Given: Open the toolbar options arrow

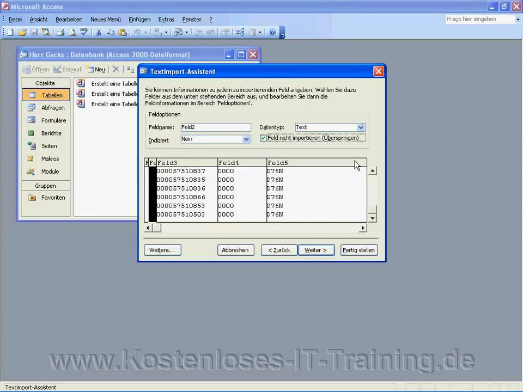Looking at the screenshot, I should coord(282,33).
